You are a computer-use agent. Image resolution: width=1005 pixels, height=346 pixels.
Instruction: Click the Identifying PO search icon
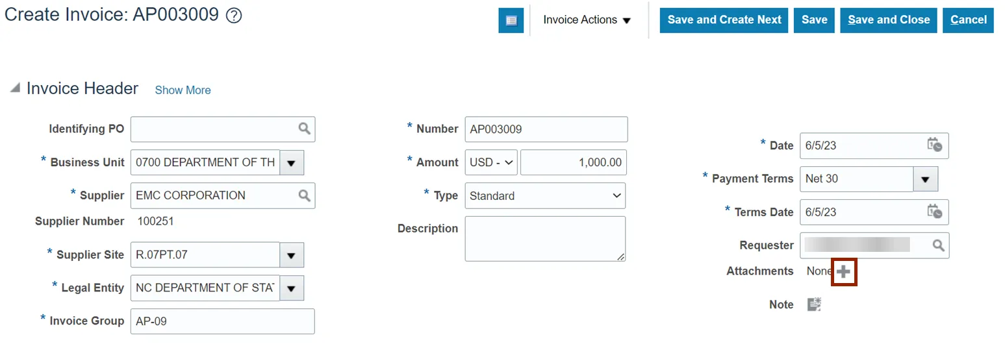point(304,129)
